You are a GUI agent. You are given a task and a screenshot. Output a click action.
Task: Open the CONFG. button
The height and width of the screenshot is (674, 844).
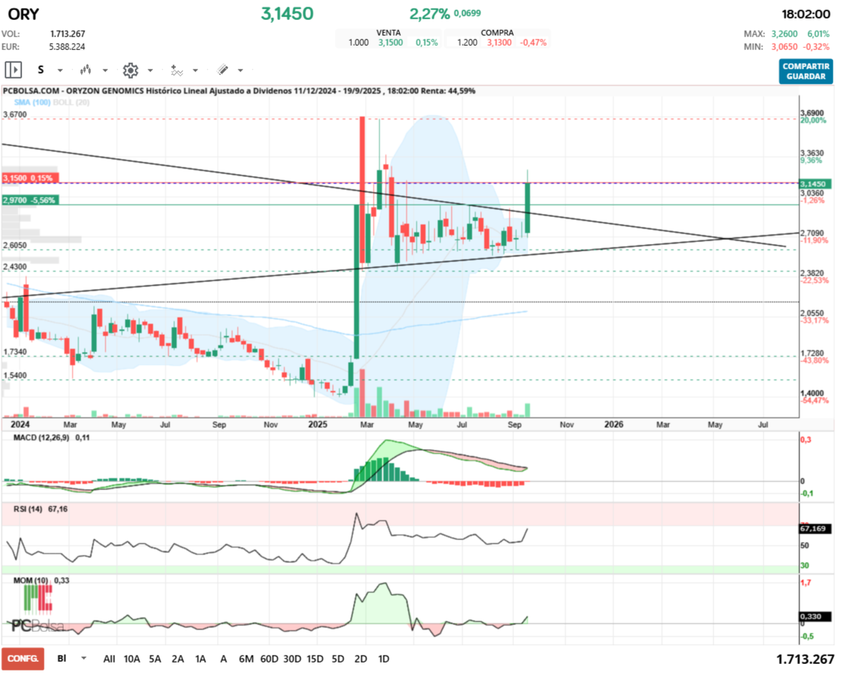[x=23, y=658]
